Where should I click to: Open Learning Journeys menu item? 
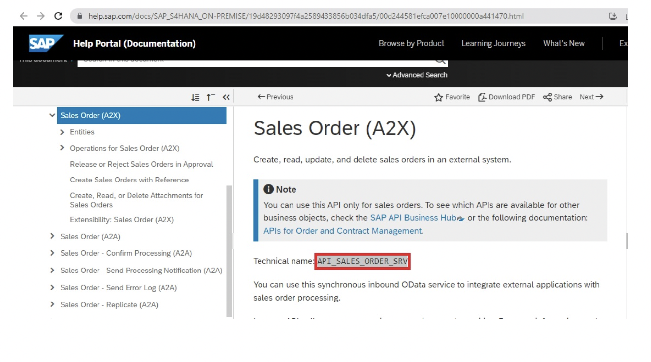[x=493, y=43]
